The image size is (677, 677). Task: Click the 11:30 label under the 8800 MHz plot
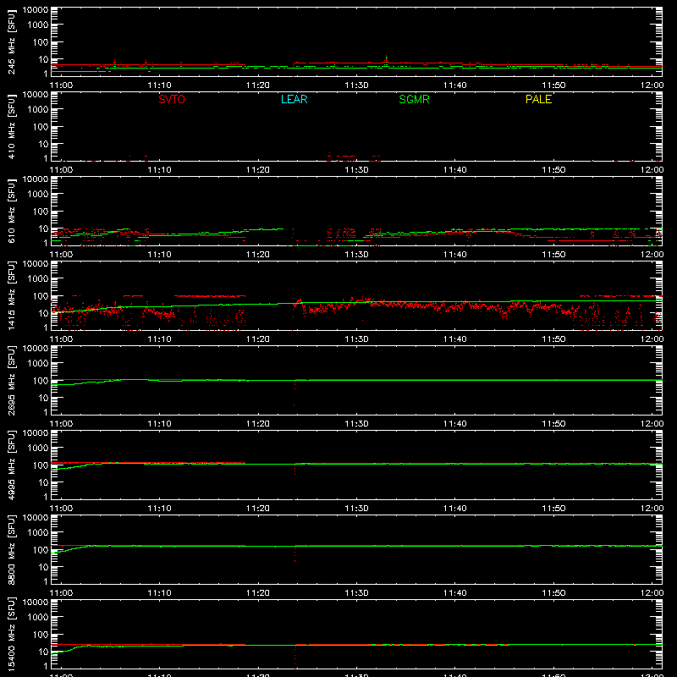(x=356, y=593)
